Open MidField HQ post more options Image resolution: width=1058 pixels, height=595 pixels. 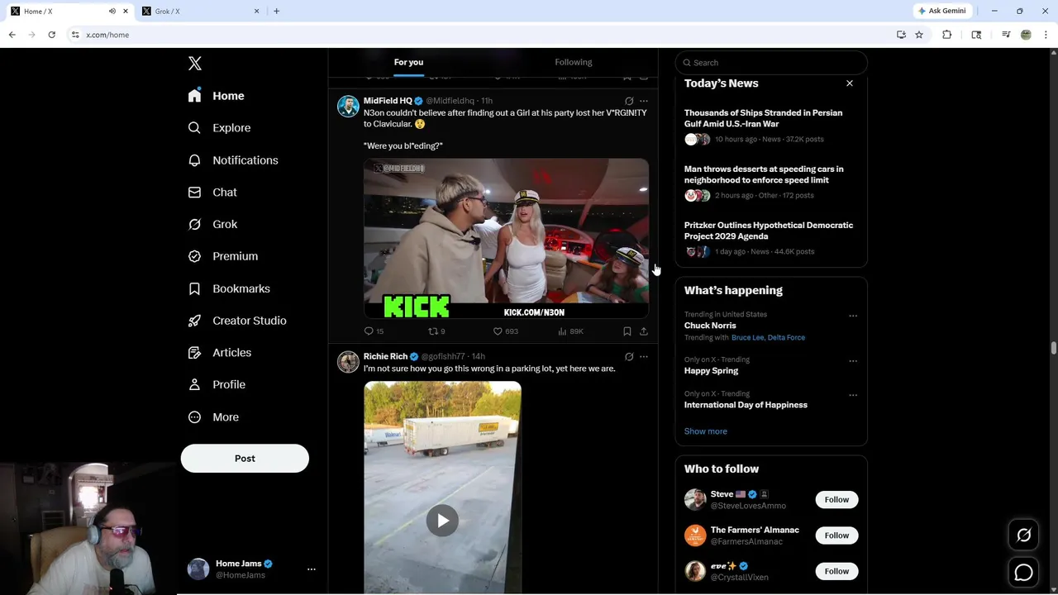tap(644, 101)
